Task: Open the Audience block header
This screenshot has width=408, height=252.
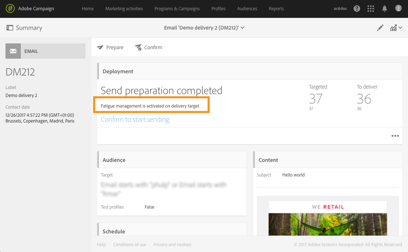Action: pos(172,160)
